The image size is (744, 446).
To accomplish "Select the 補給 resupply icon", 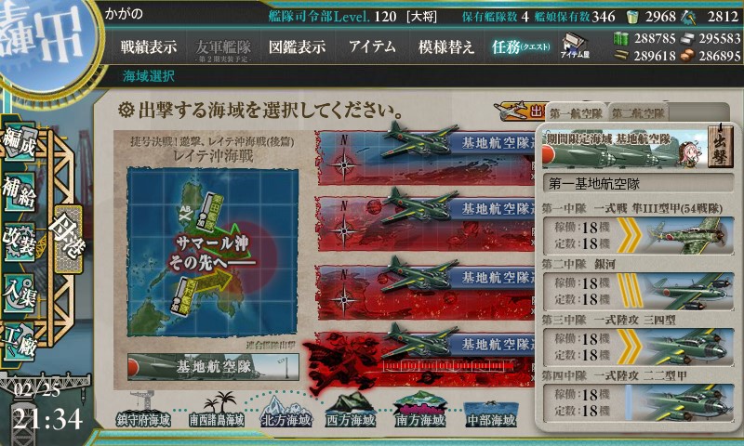I will [19, 191].
